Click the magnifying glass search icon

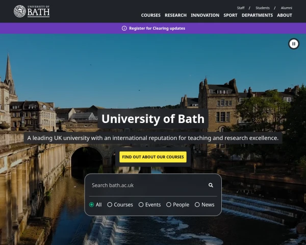211,185
